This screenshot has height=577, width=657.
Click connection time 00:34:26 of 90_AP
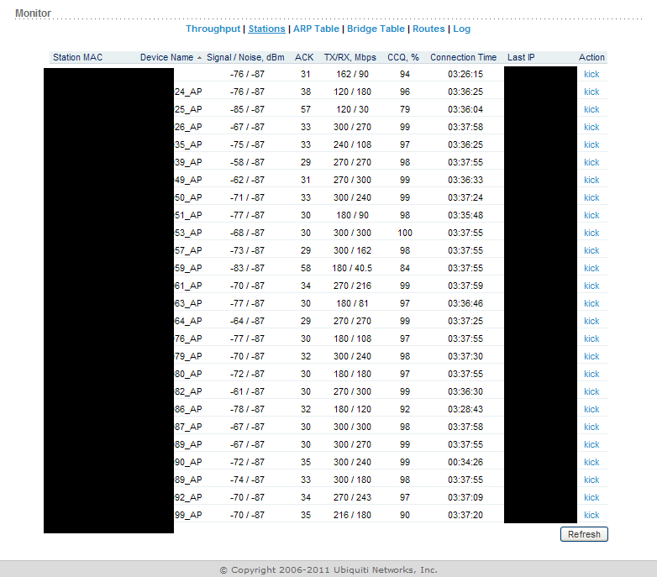[x=465, y=462]
